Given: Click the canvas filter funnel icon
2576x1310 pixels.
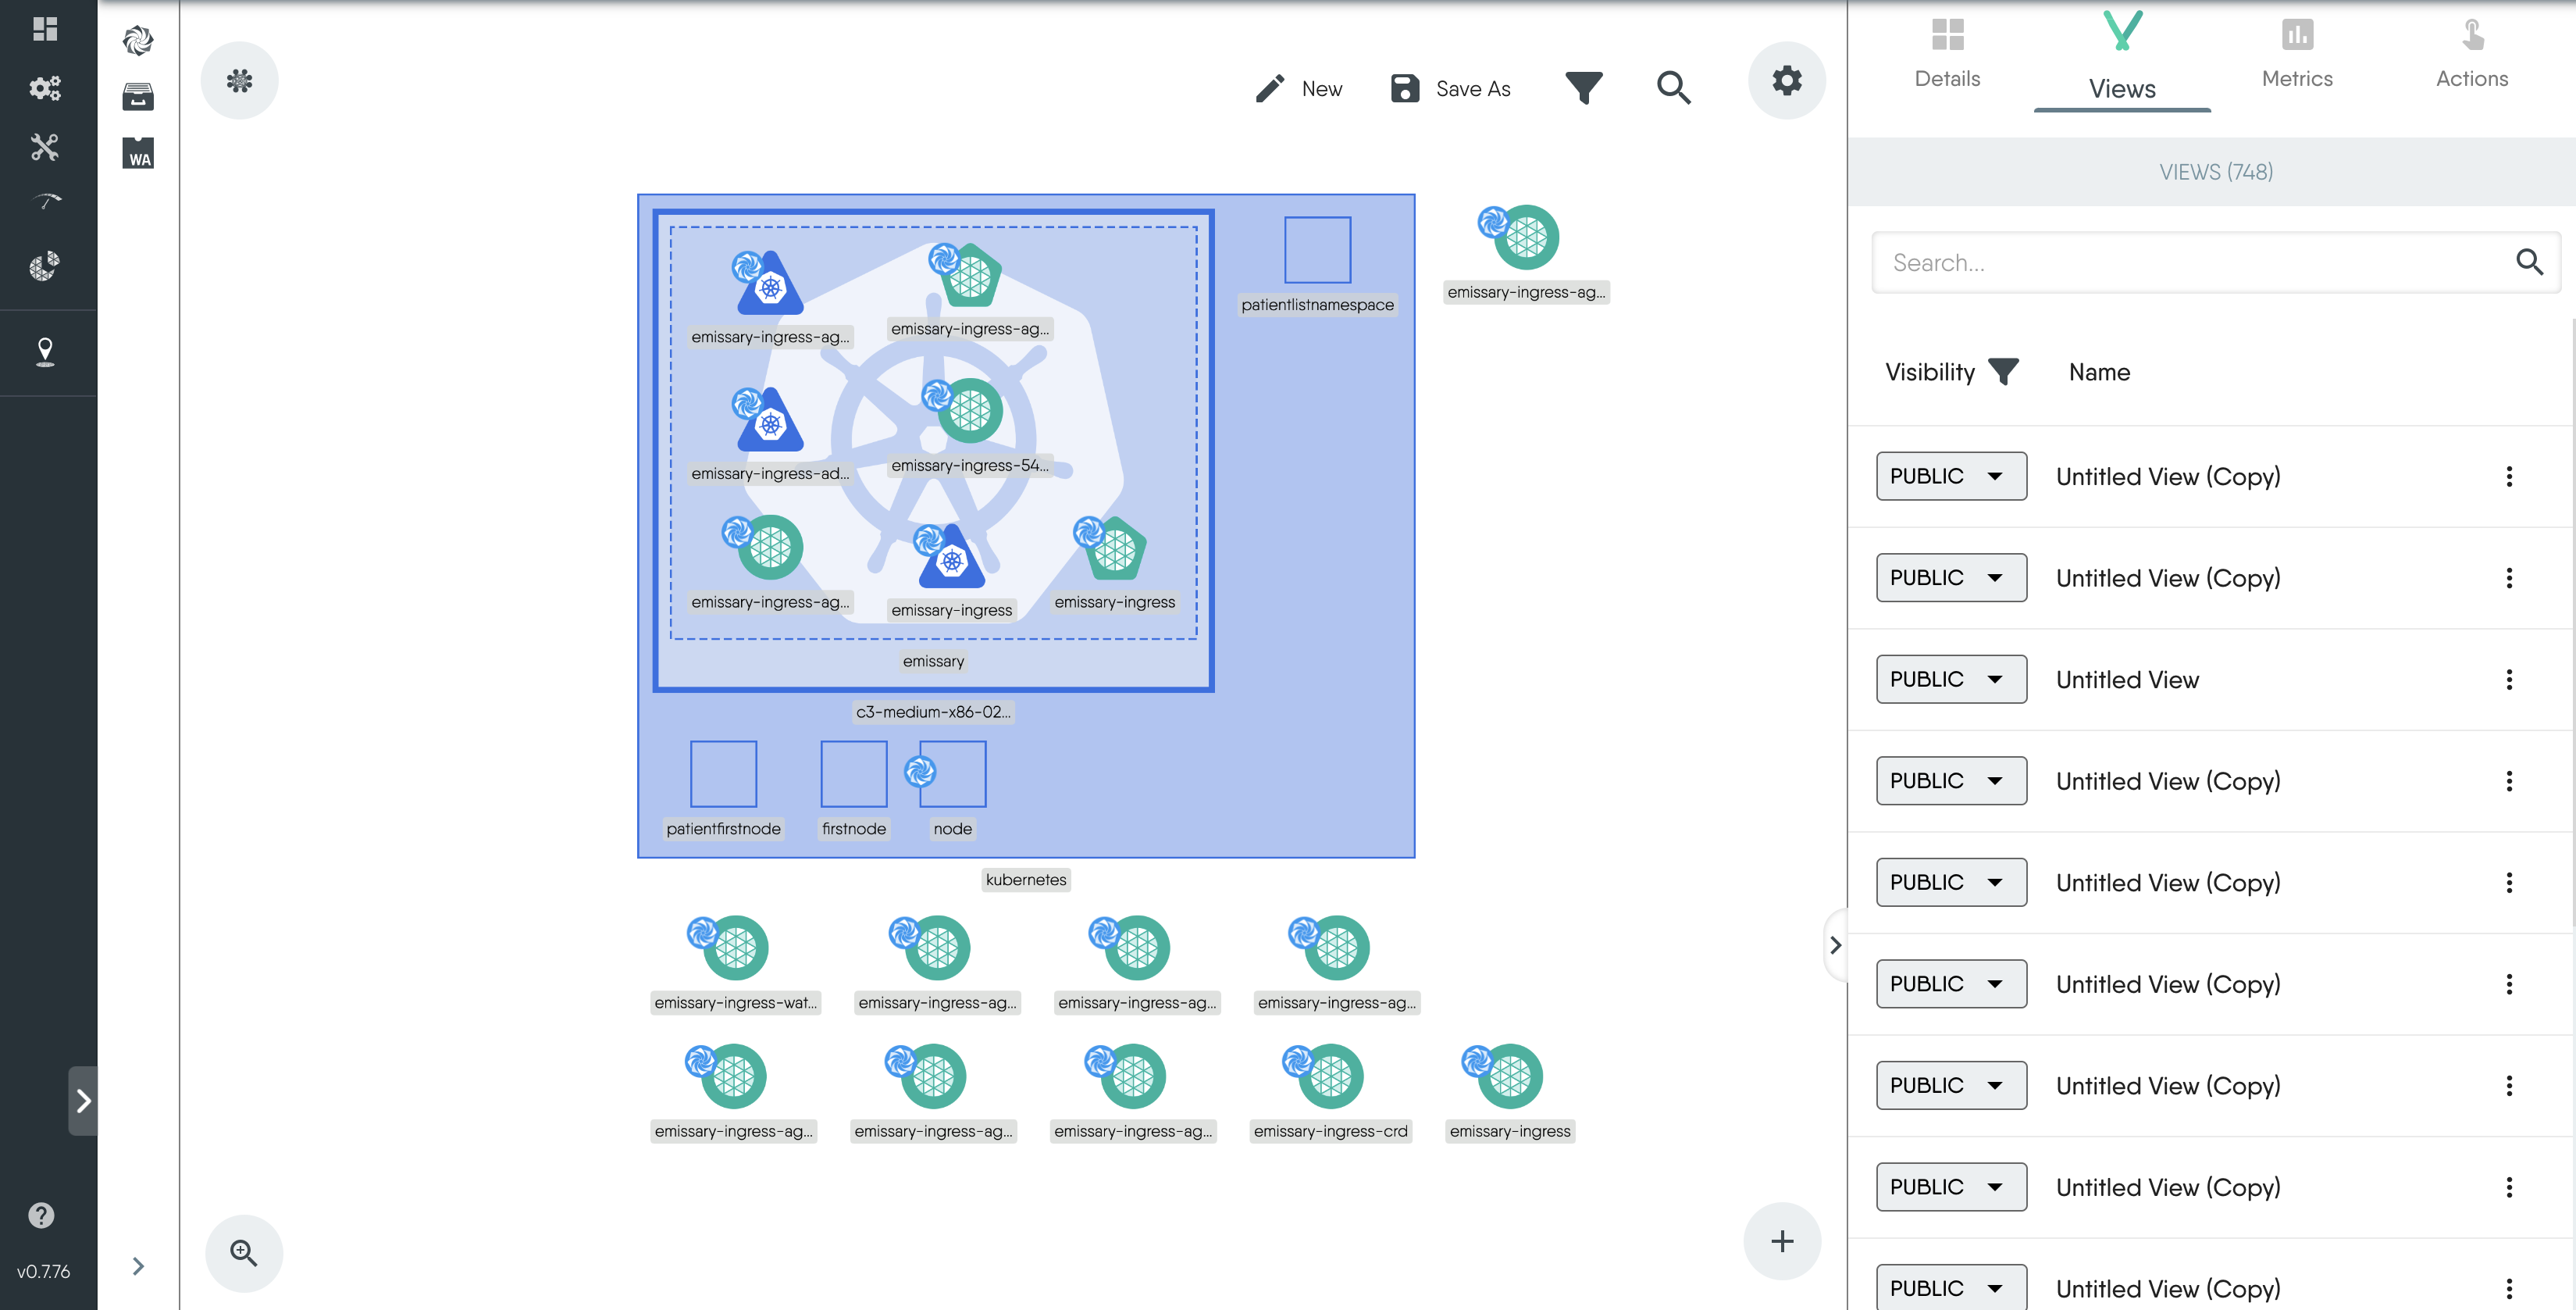Looking at the screenshot, I should point(1583,88).
